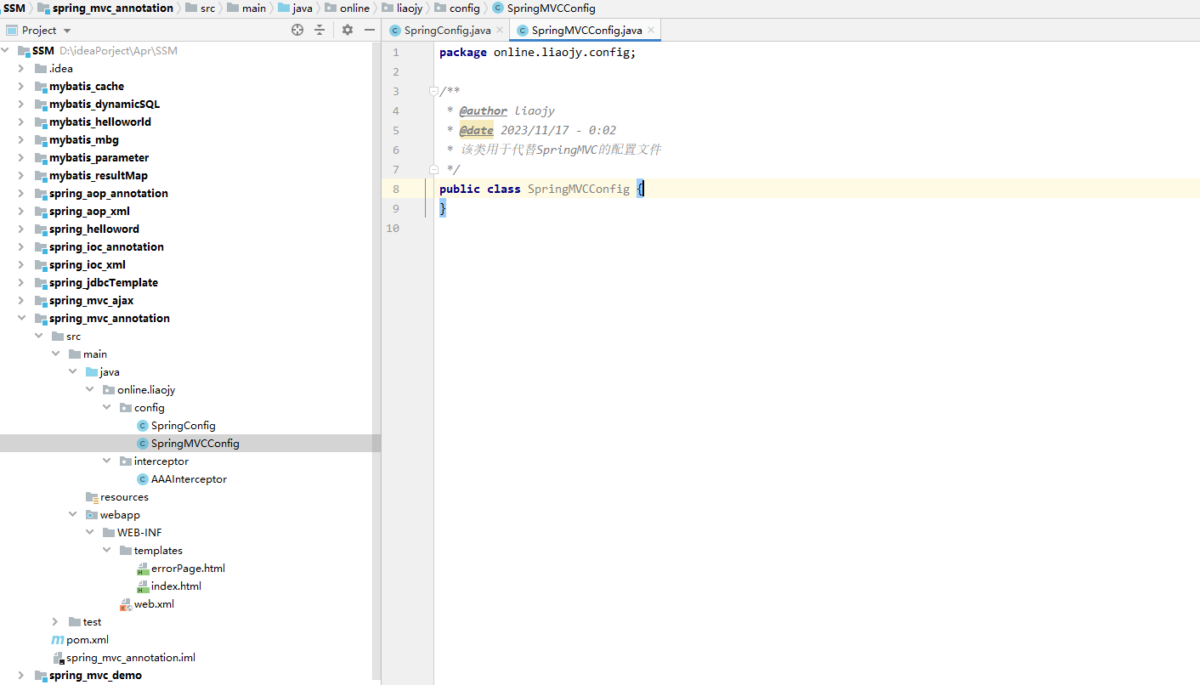This screenshot has width=1200, height=685.
Task: Select spring_aop_xml module in tree
Action: [89, 212]
